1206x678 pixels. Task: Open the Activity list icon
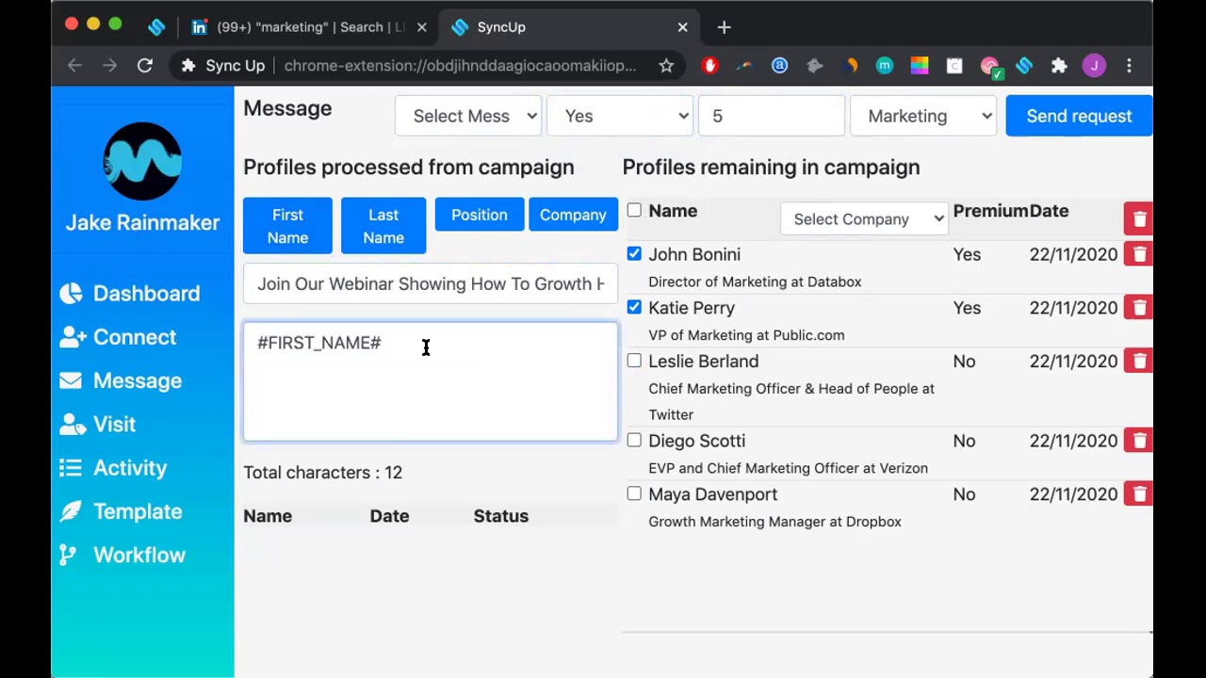click(71, 468)
